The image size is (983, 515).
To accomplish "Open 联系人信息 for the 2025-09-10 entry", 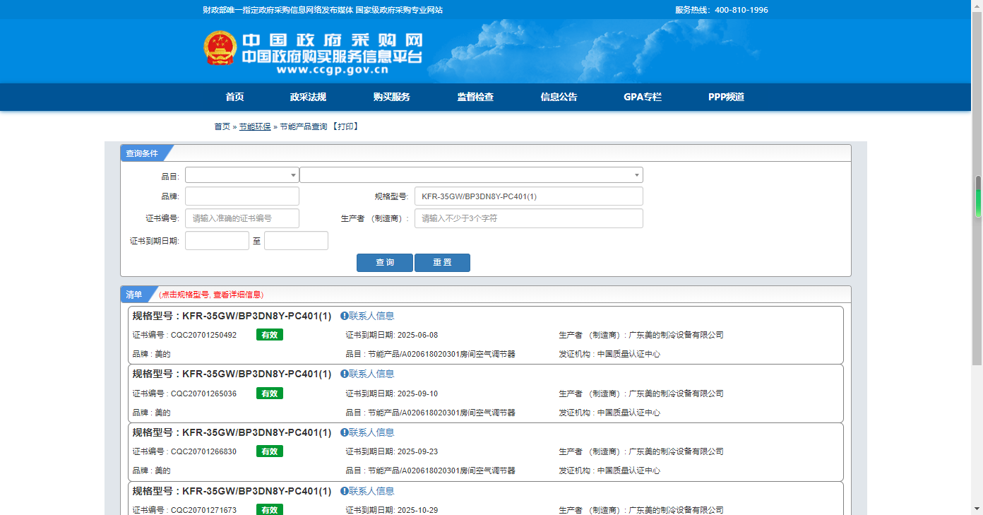I will 371,374.
